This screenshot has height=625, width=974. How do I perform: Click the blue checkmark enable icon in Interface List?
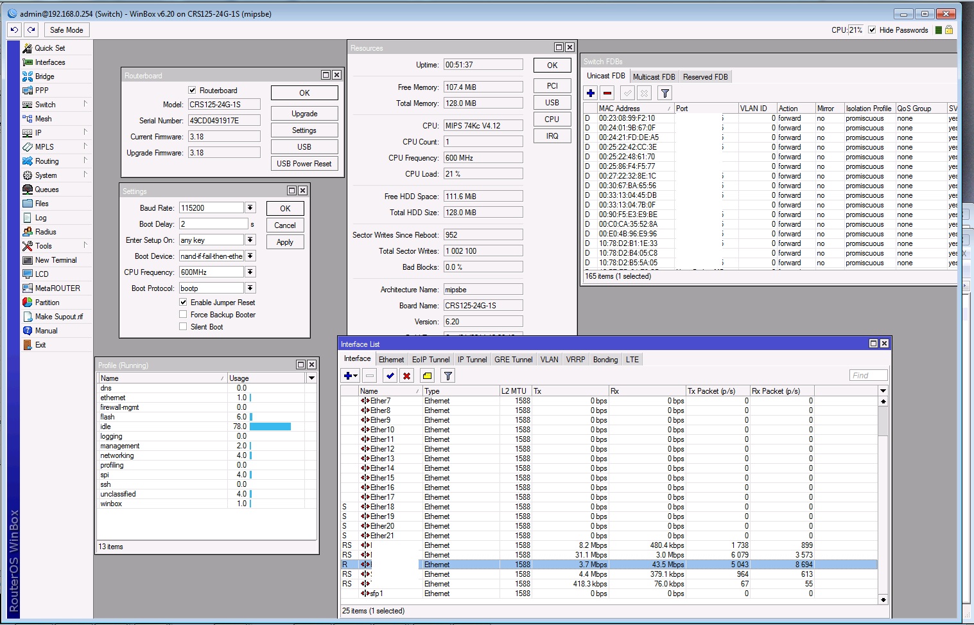(390, 376)
